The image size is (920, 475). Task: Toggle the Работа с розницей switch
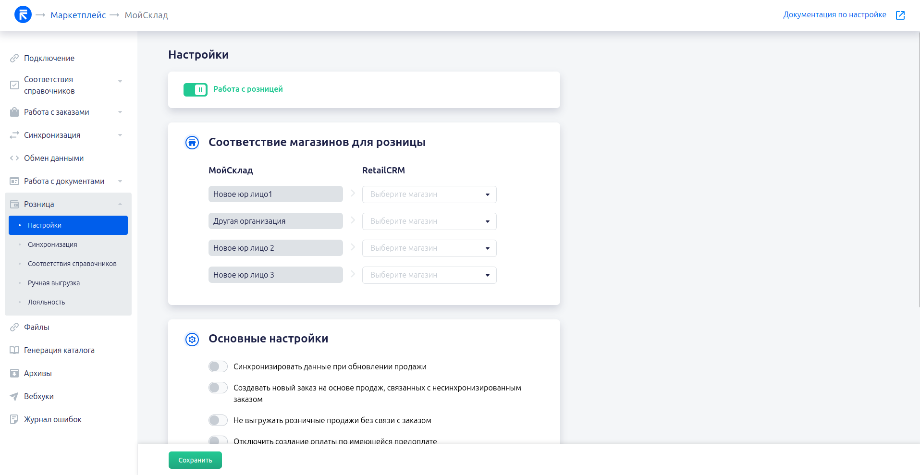point(195,90)
